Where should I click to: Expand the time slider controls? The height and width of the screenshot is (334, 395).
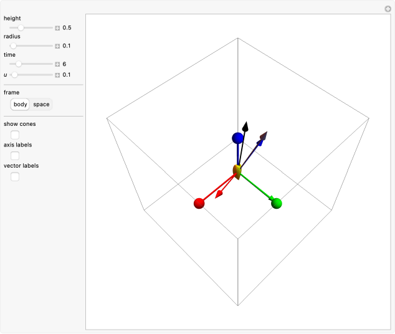click(57, 64)
